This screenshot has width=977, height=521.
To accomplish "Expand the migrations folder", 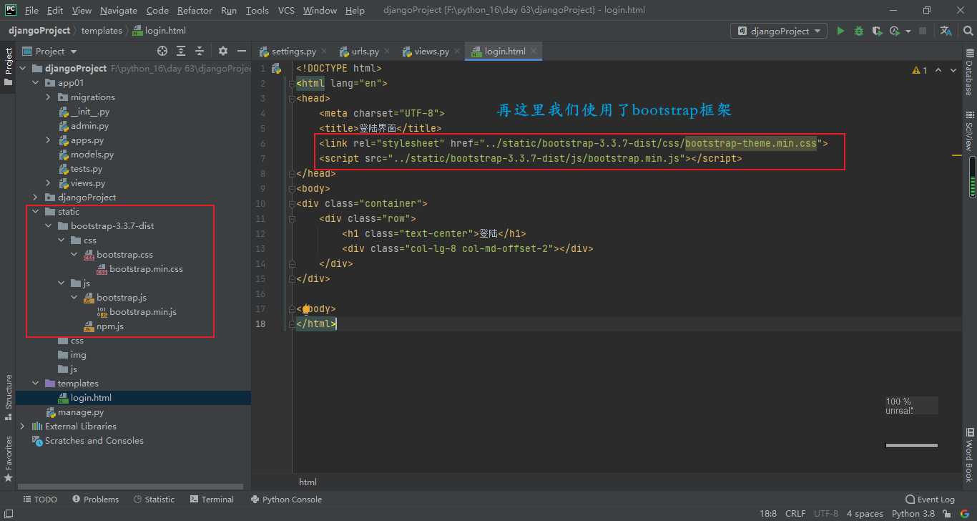I will coord(48,97).
